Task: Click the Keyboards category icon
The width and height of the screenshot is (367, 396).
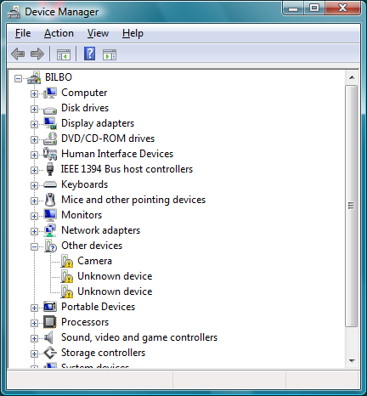Action: point(50,184)
